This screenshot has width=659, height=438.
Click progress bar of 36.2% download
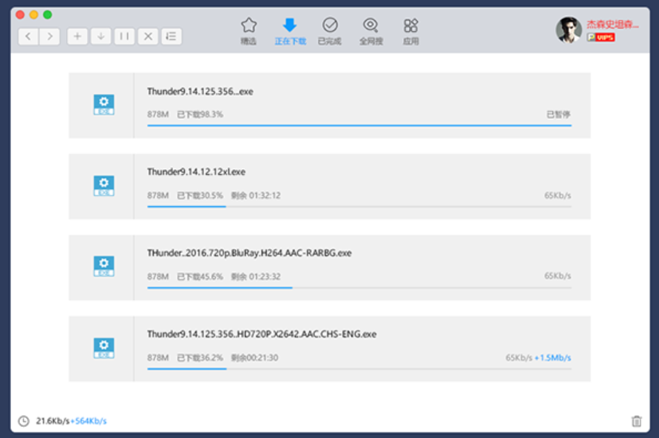[359, 369]
